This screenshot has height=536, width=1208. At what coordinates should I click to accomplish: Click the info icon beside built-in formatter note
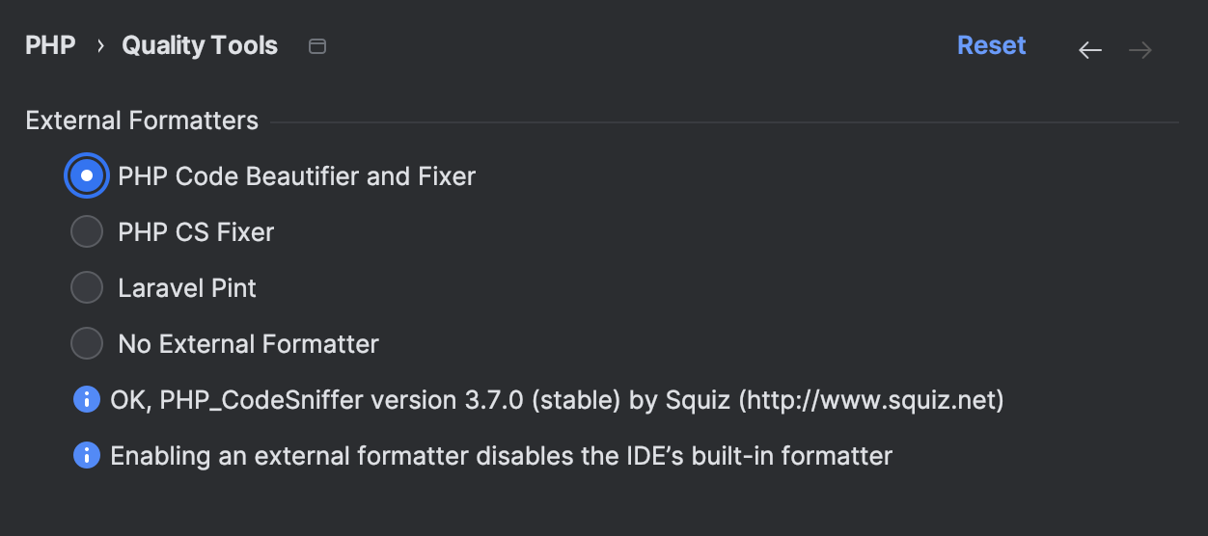[87, 455]
